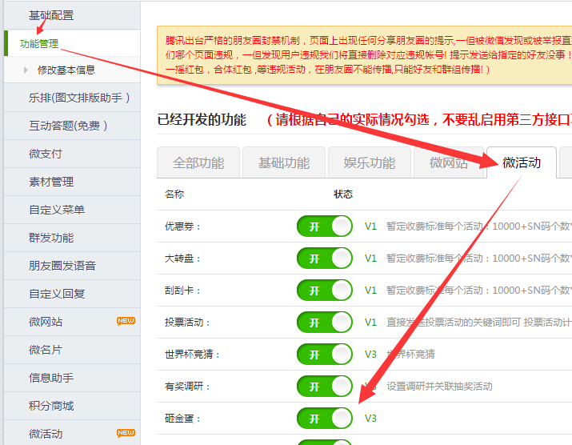Turn off the 投票活动 switch
572x445 pixels.
[324, 323]
